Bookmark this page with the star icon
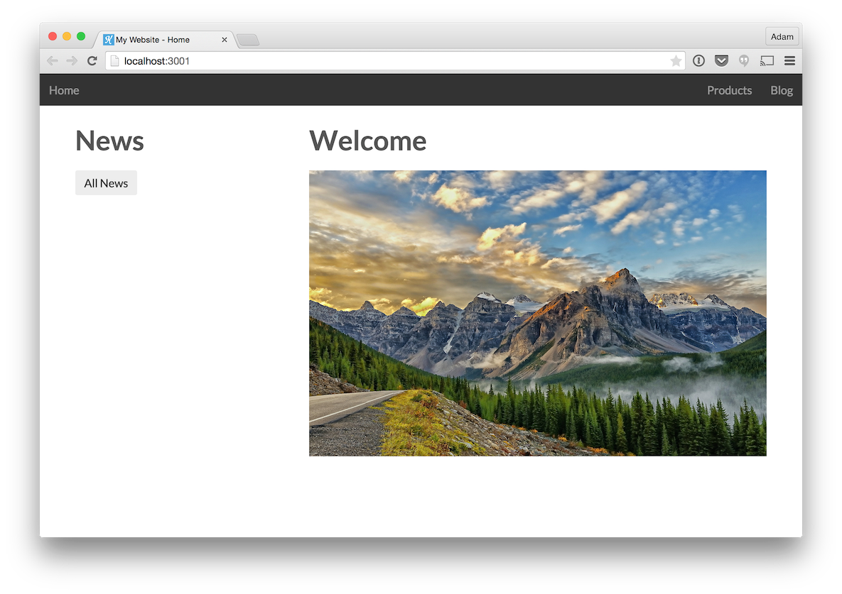 675,61
